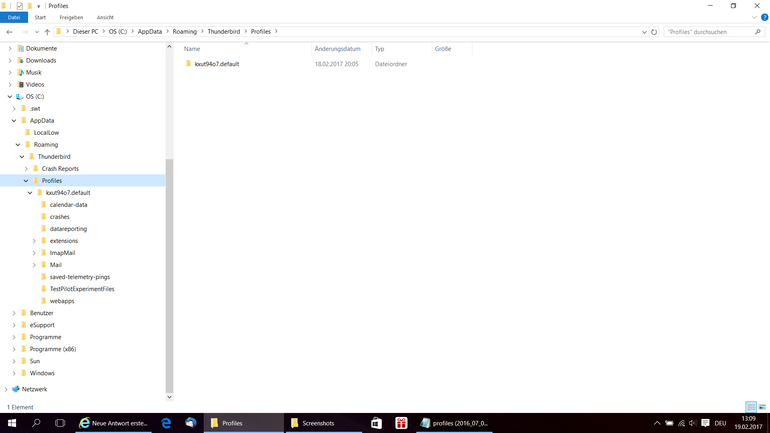Refresh the Profiles folder view

654,32
